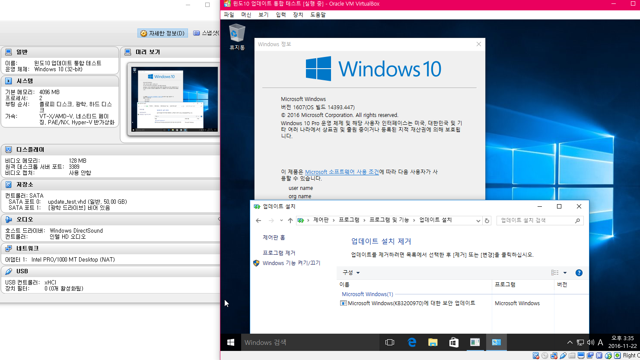This screenshot has width=640, height=360.
Task: Open the 머신 menu
Action: click(x=246, y=15)
